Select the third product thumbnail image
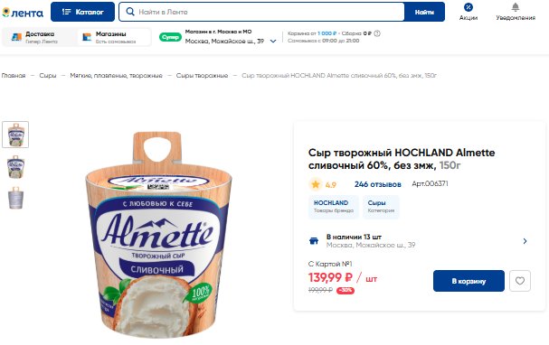549x345 pixels. (x=15, y=198)
